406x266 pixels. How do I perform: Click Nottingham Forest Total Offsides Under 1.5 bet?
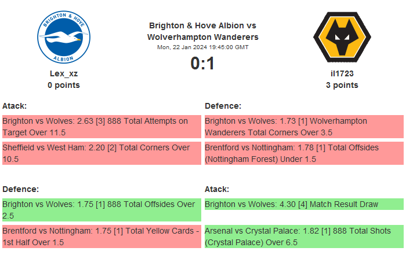coord(304,153)
